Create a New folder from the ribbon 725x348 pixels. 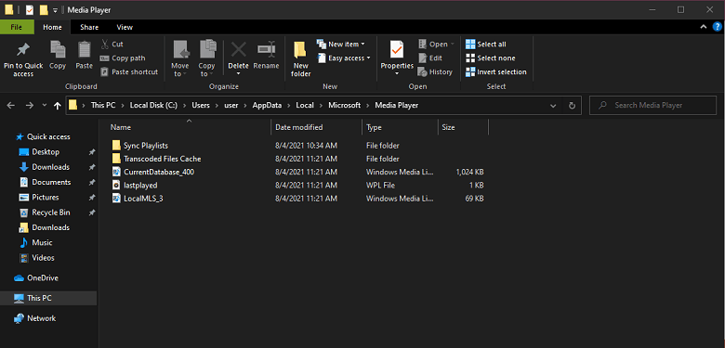pyautogui.click(x=300, y=58)
